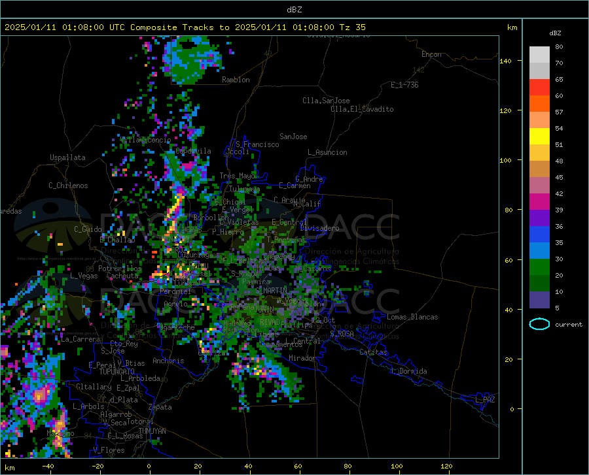Select the slate 5-10 dBZ legend swatch
Screen dimensions: 589x475
(539, 300)
